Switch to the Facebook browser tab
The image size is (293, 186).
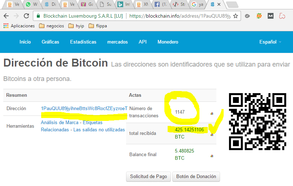point(160,4)
